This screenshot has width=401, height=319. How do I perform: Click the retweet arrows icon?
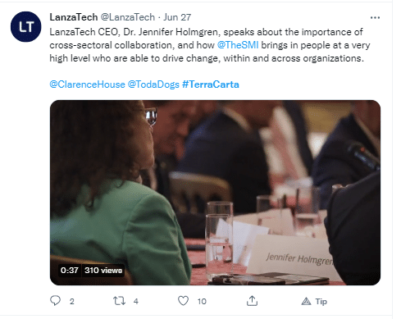pos(119,301)
